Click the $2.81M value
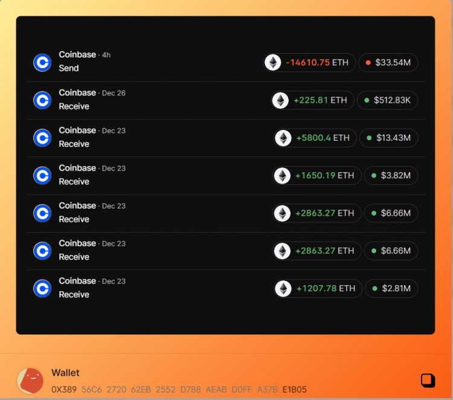Viewport: 453px width, 400px height. pos(396,288)
